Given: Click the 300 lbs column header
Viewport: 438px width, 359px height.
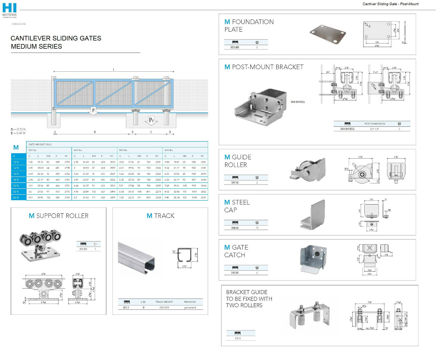Looking at the screenshot, I should (32, 150).
